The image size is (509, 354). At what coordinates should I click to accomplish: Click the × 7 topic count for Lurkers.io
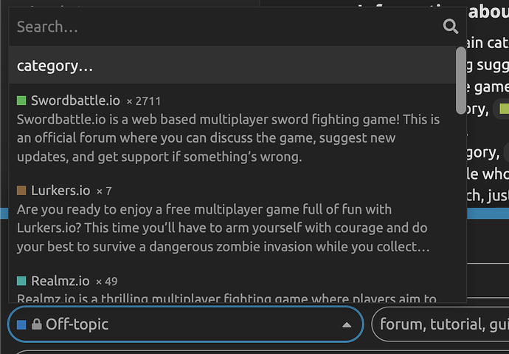click(x=104, y=191)
